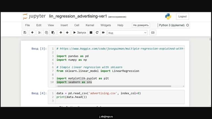The height and width of the screenshot is (119, 212).
Task: Open the command palette keyboard icon
Action: 153,33
